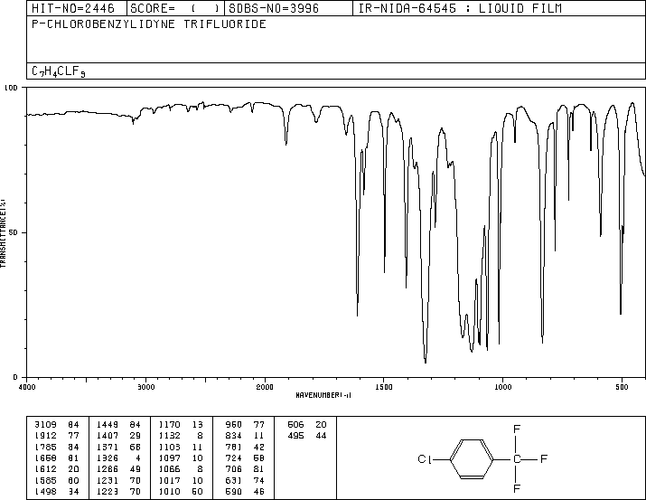
Task: Click the 50 mark on the transmittance axis
Action: 14,232
